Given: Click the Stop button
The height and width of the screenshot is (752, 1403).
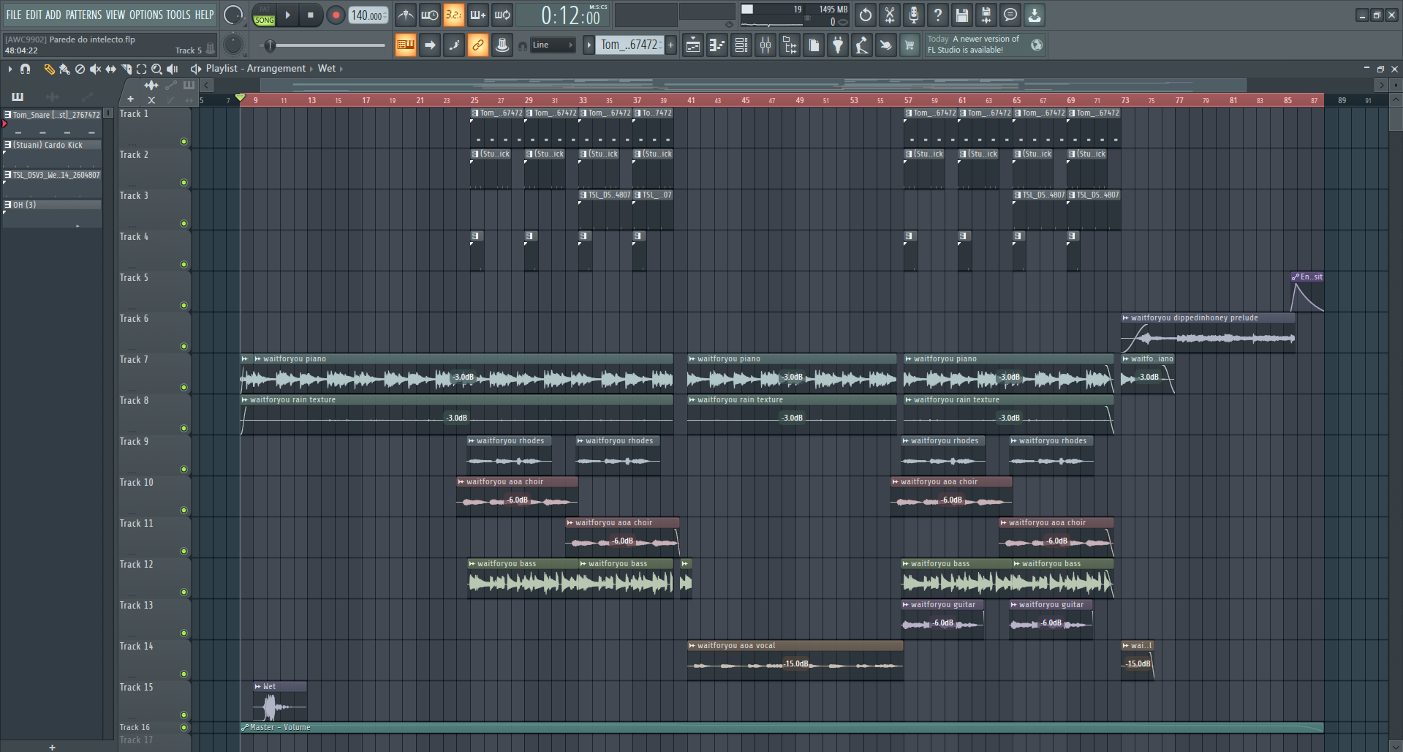Looking at the screenshot, I should [311, 15].
